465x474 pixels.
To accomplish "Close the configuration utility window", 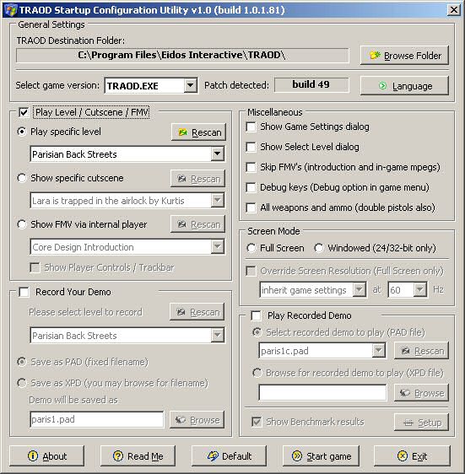I will click(453, 10).
